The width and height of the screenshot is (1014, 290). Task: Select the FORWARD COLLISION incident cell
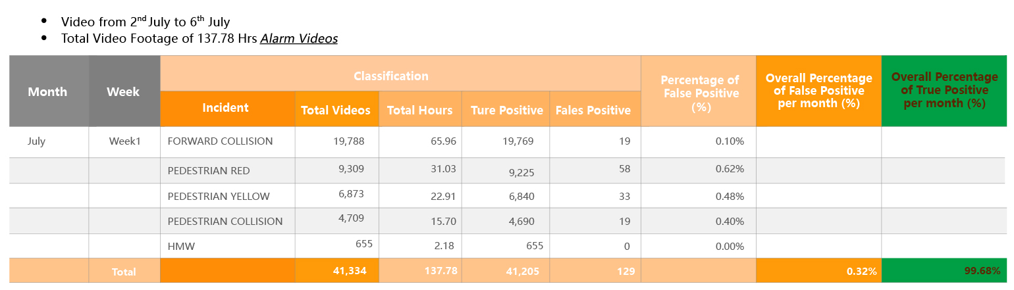[x=220, y=141]
